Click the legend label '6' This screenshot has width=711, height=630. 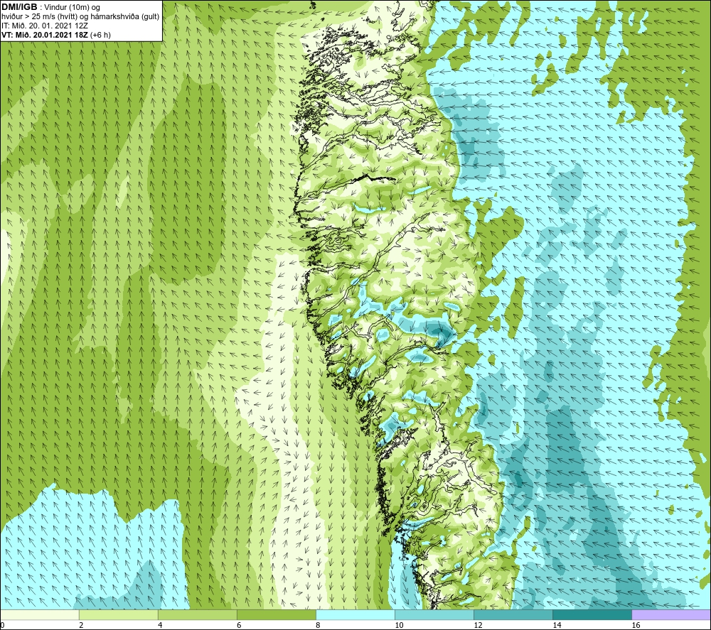(239, 625)
